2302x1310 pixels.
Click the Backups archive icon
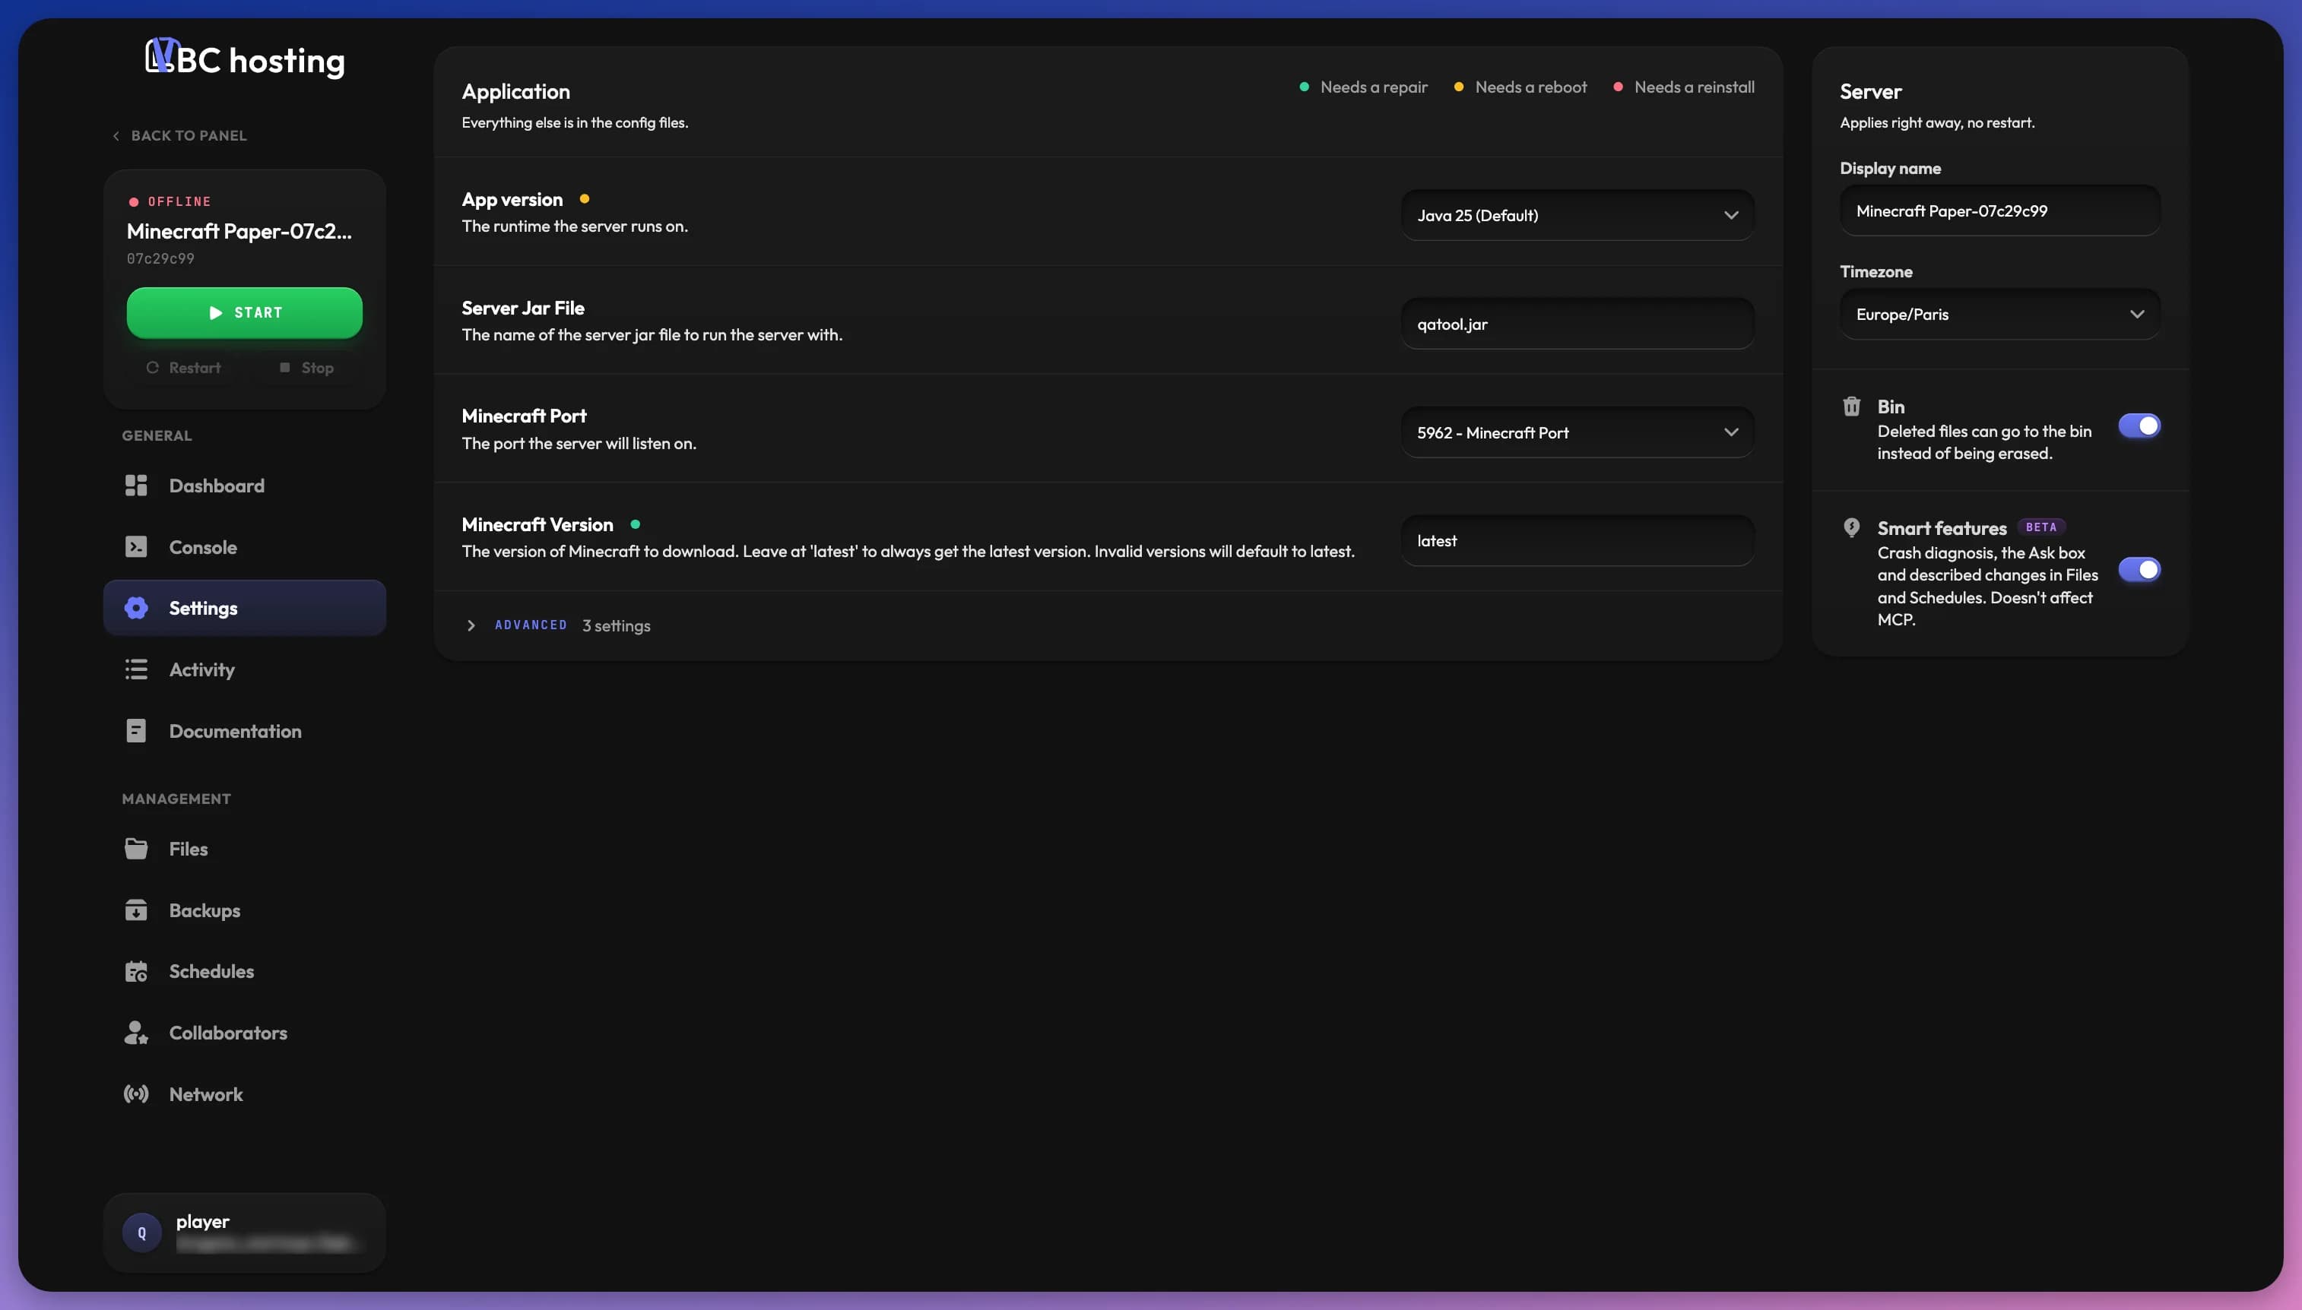point(136,910)
